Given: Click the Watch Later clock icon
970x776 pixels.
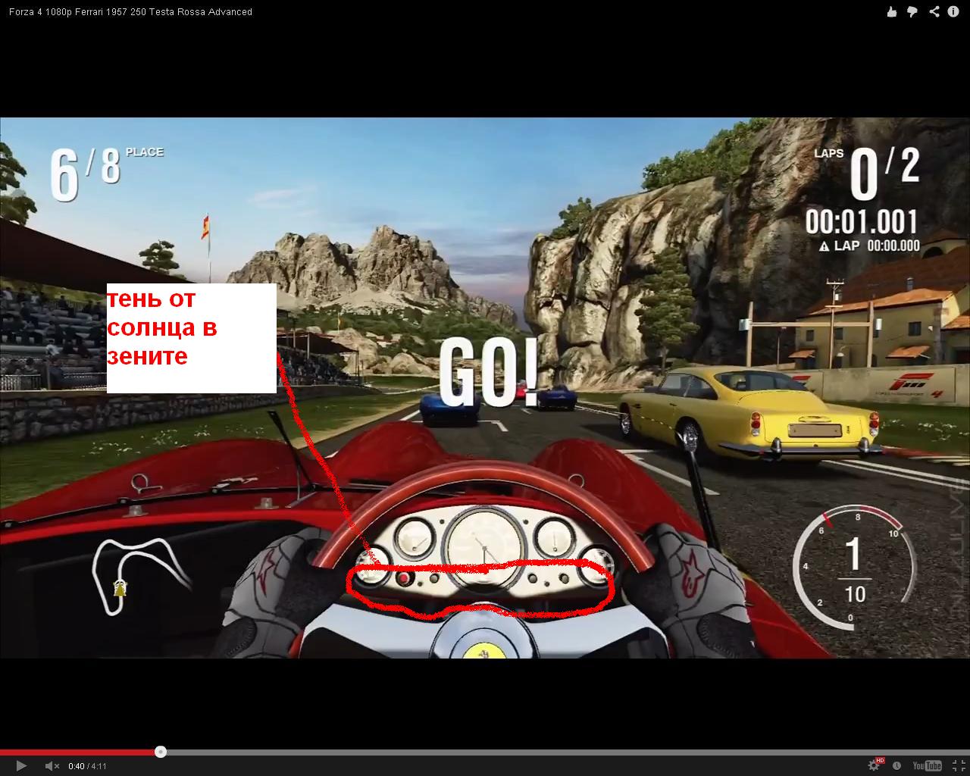Looking at the screenshot, I should point(897,765).
